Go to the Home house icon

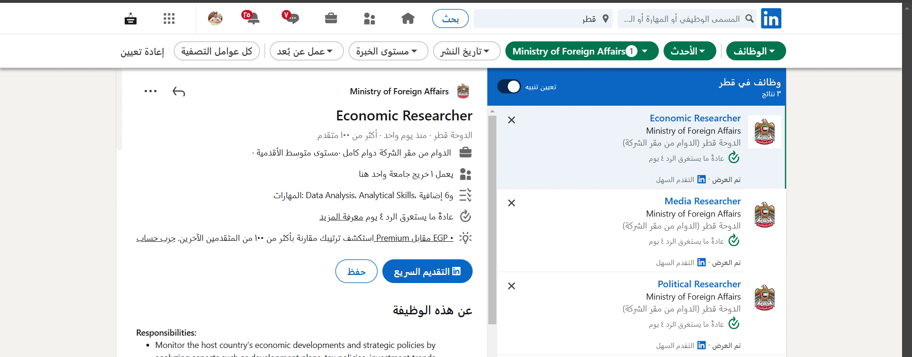coord(408,18)
